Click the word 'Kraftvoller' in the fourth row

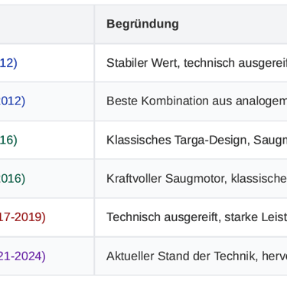[x=134, y=179]
